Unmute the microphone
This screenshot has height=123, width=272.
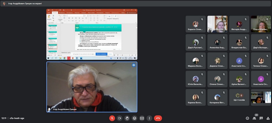pos(112,118)
